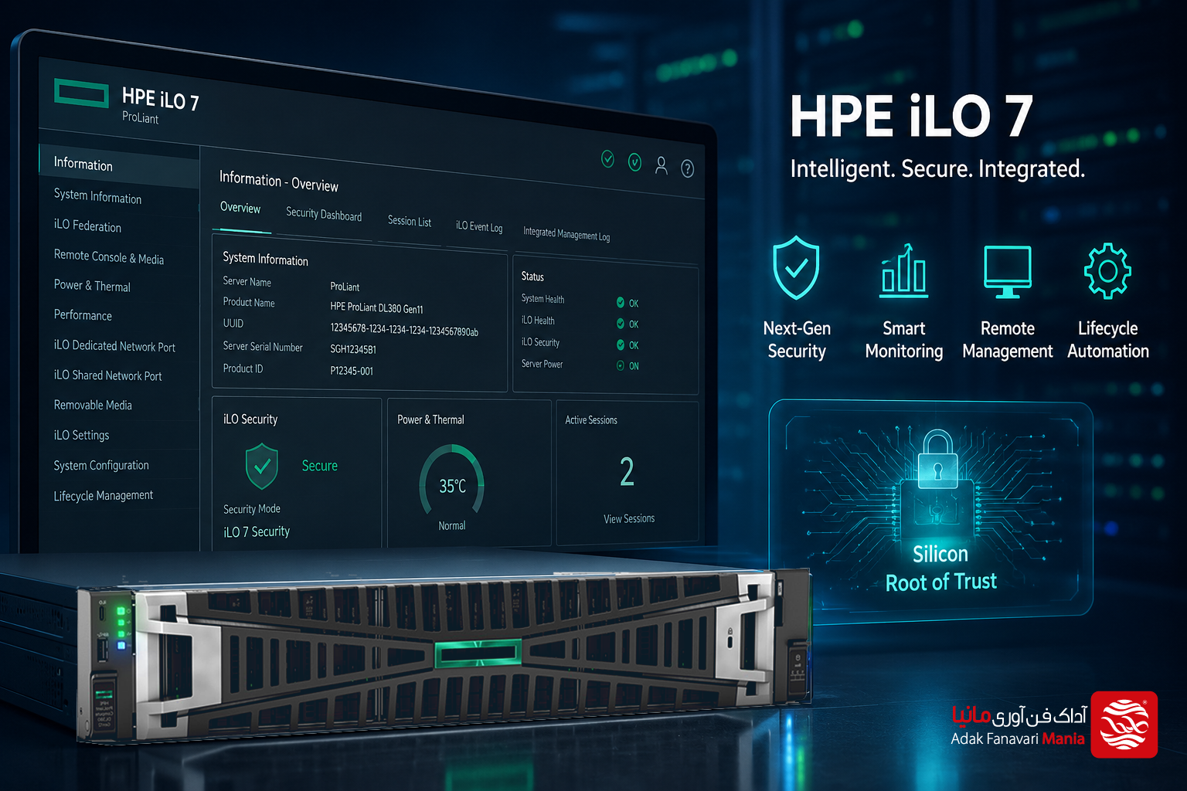Click product name HPE ProLiant DL380 Gen11
Image resolution: width=1187 pixels, height=791 pixels.
376,307
